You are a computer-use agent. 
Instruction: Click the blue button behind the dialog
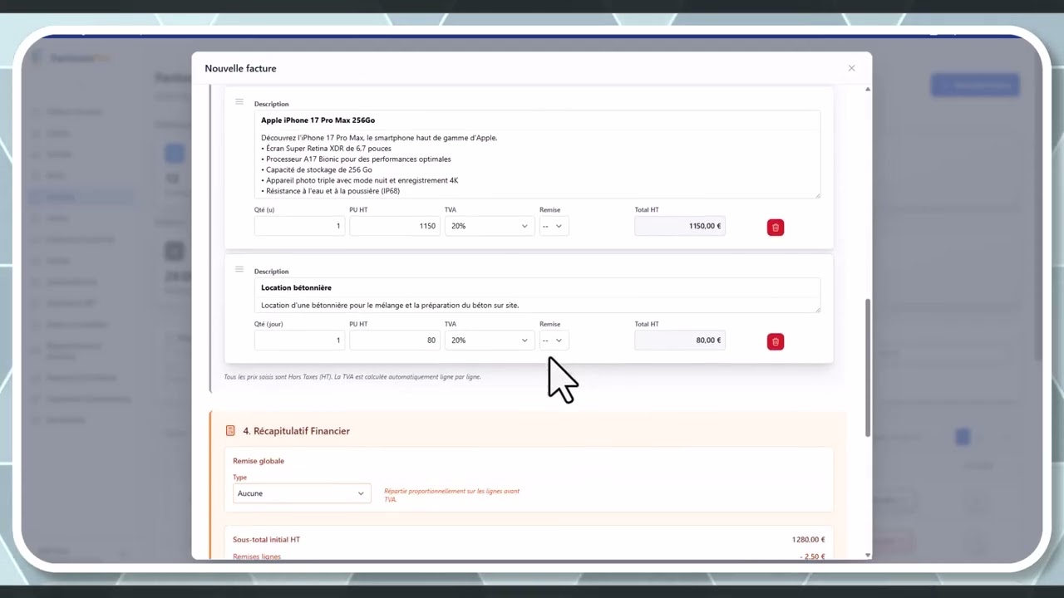pos(975,85)
